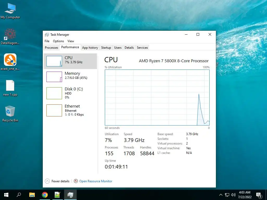Click the Virtual processors value 2

pos(187,143)
